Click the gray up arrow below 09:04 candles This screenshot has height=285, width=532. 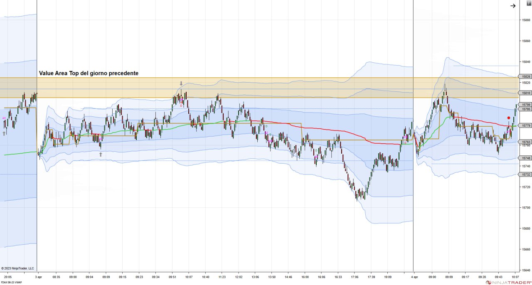coord(100,154)
